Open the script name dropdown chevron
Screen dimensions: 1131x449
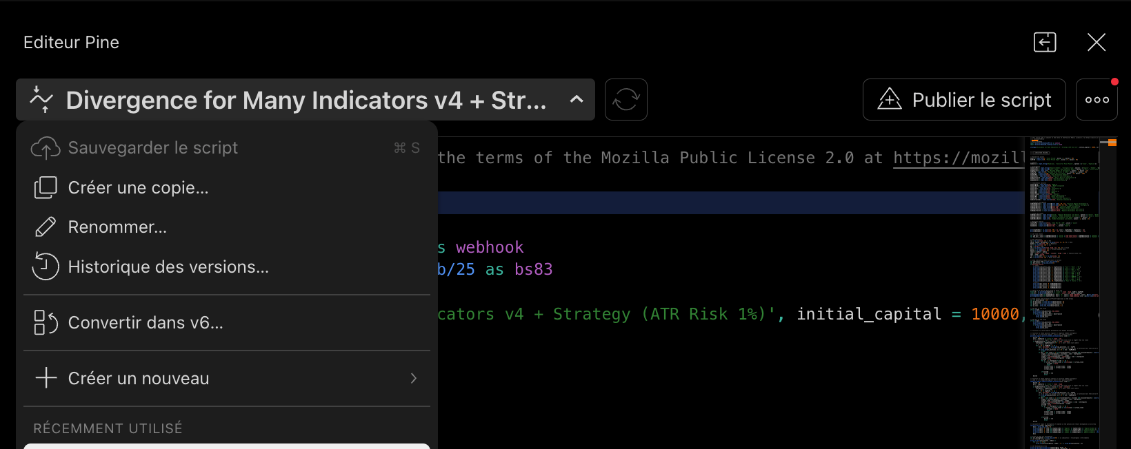click(x=577, y=100)
